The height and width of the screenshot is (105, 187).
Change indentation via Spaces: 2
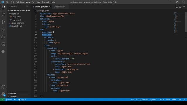154,99
